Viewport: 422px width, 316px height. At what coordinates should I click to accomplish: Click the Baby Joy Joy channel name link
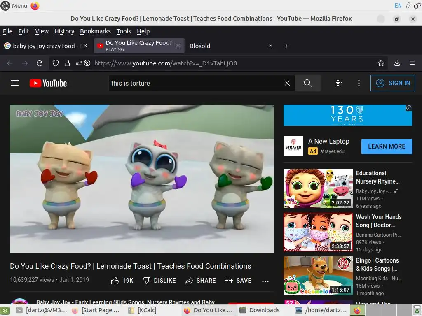point(125,302)
